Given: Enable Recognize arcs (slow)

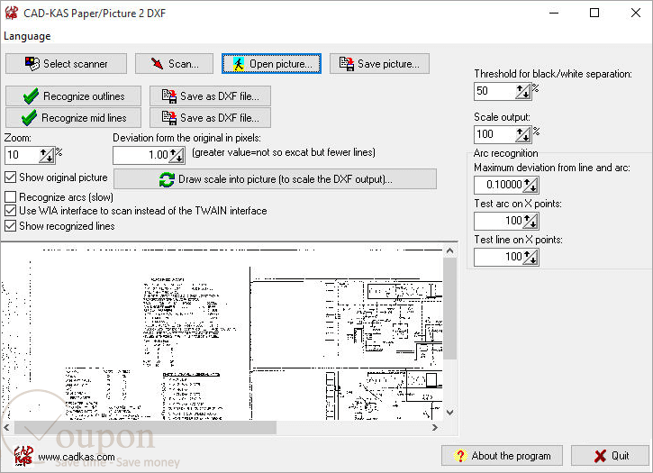Looking at the screenshot, I should point(11,196).
